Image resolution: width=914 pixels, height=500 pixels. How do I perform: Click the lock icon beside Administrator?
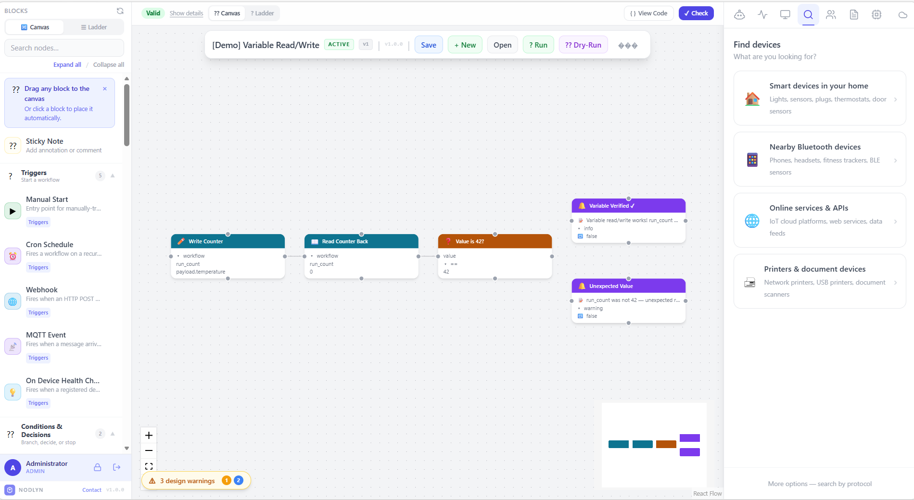(x=97, y=467)
